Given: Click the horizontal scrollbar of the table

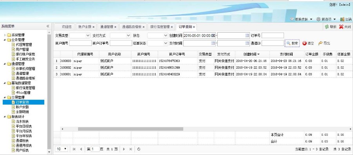Looking at the screenshot, I should pyautogui.click(x=131, y=129).
